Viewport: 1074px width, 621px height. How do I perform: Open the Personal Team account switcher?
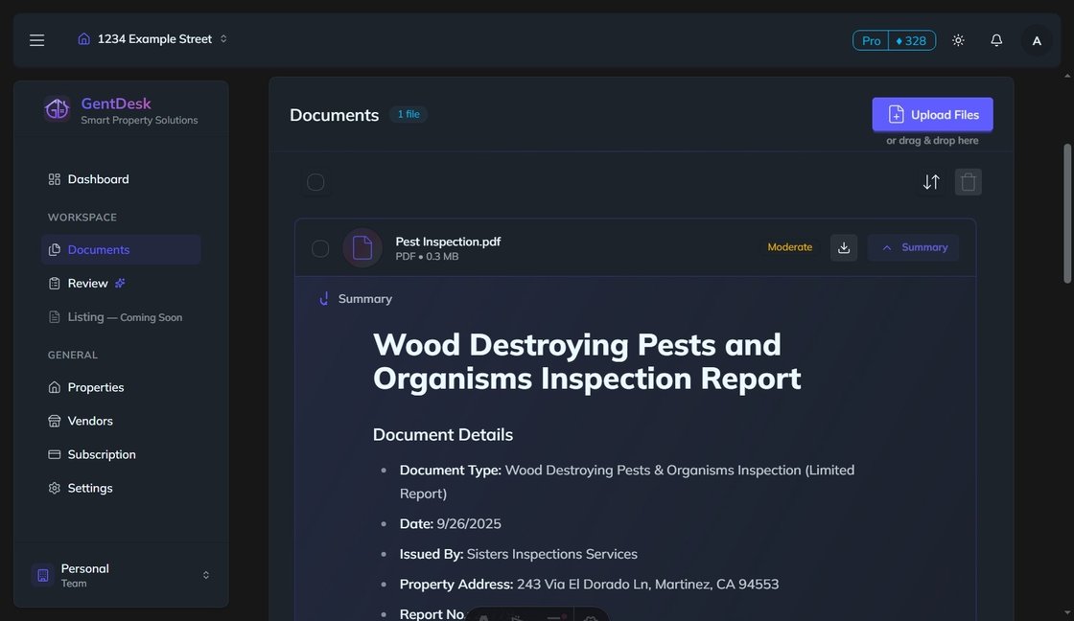pos(122,574)
